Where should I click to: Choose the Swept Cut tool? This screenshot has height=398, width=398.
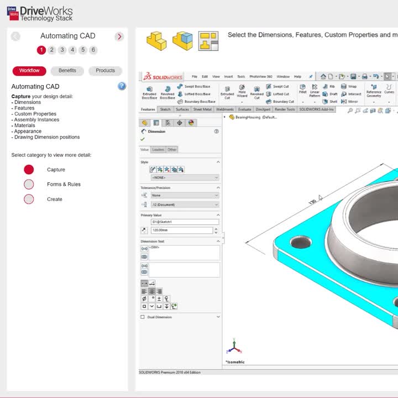(x=277, y=86)
